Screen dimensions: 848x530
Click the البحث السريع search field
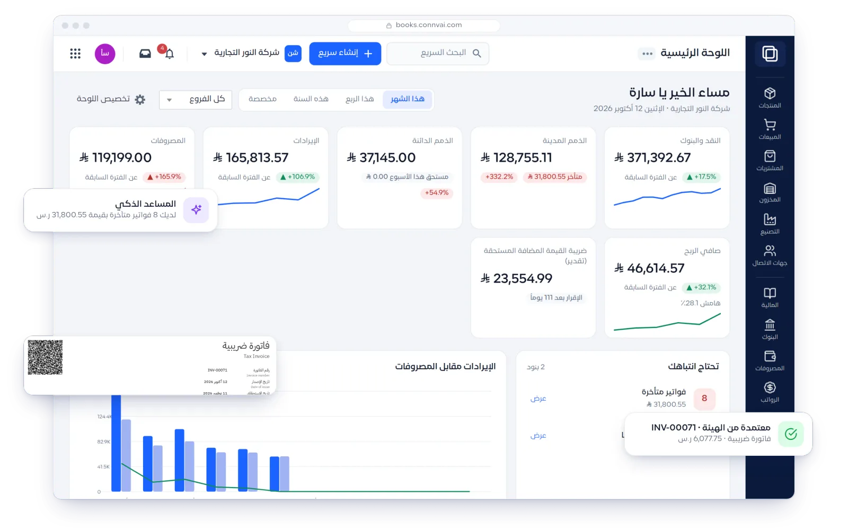(438, 54)
